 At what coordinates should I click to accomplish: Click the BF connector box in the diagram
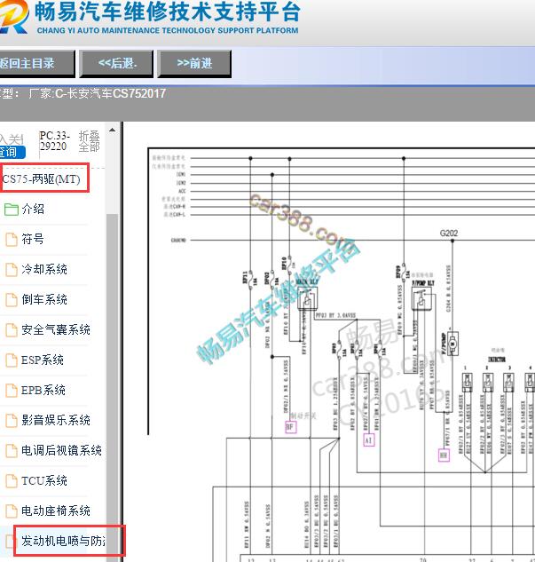tap(290, 427)
